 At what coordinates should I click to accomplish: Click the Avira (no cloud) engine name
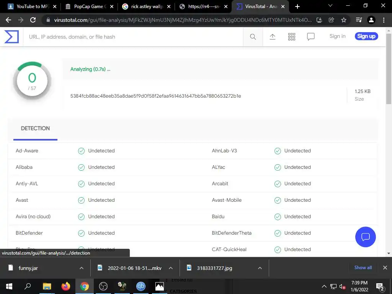(33, 217)
